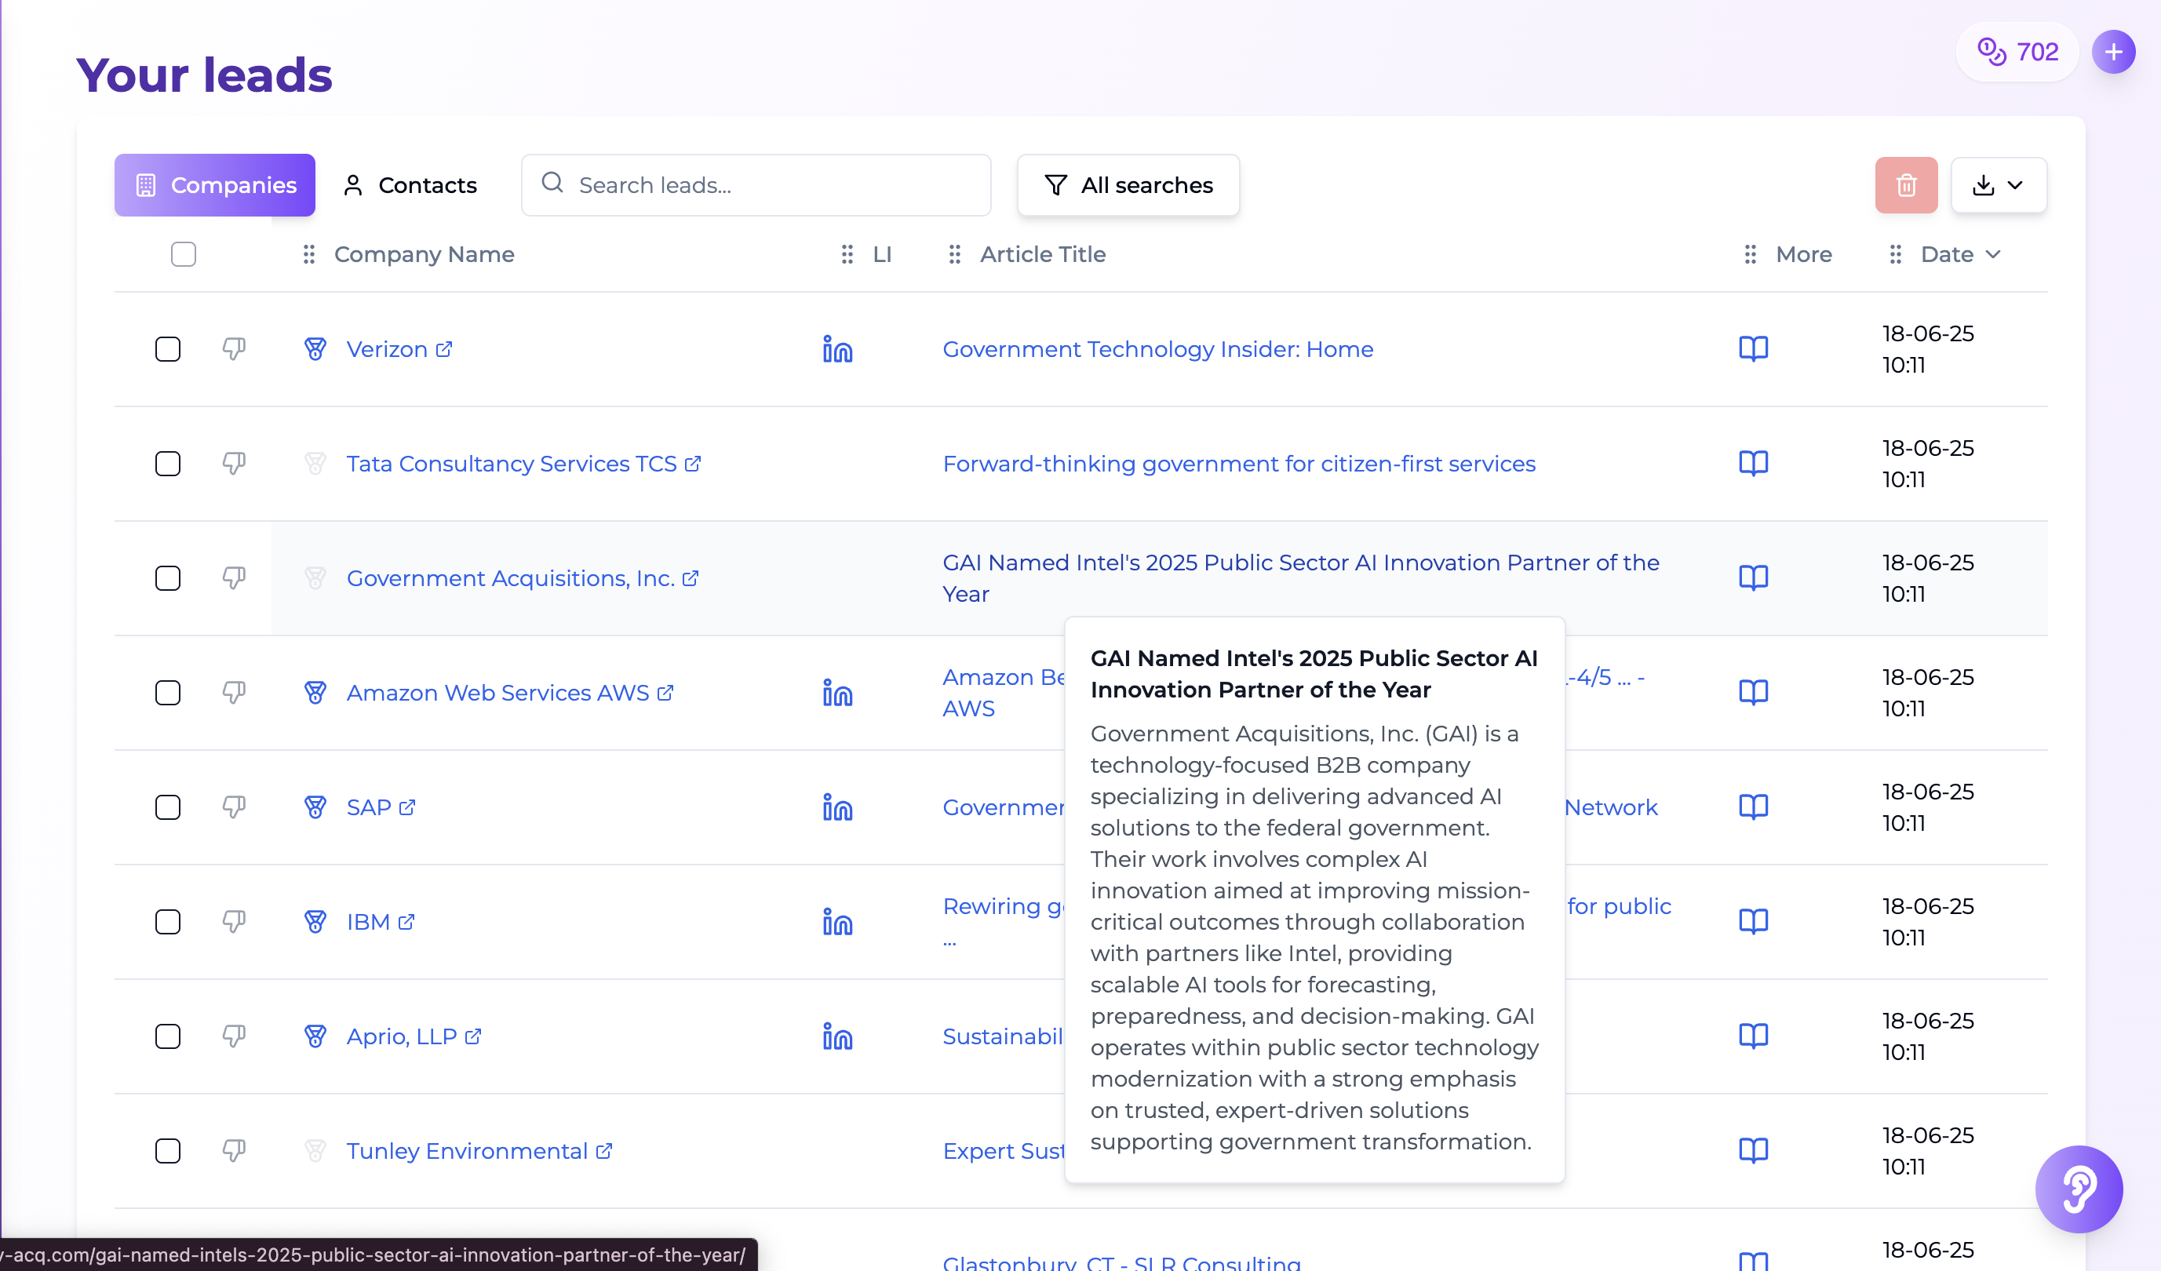Click the medal badge icon beside Verizon
This screenshot has width=2161, height=1271.
click(x=315, y=349)
